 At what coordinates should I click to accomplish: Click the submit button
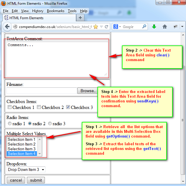tap(36, 180)
